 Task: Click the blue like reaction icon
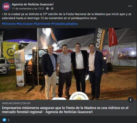pos(4,120)
